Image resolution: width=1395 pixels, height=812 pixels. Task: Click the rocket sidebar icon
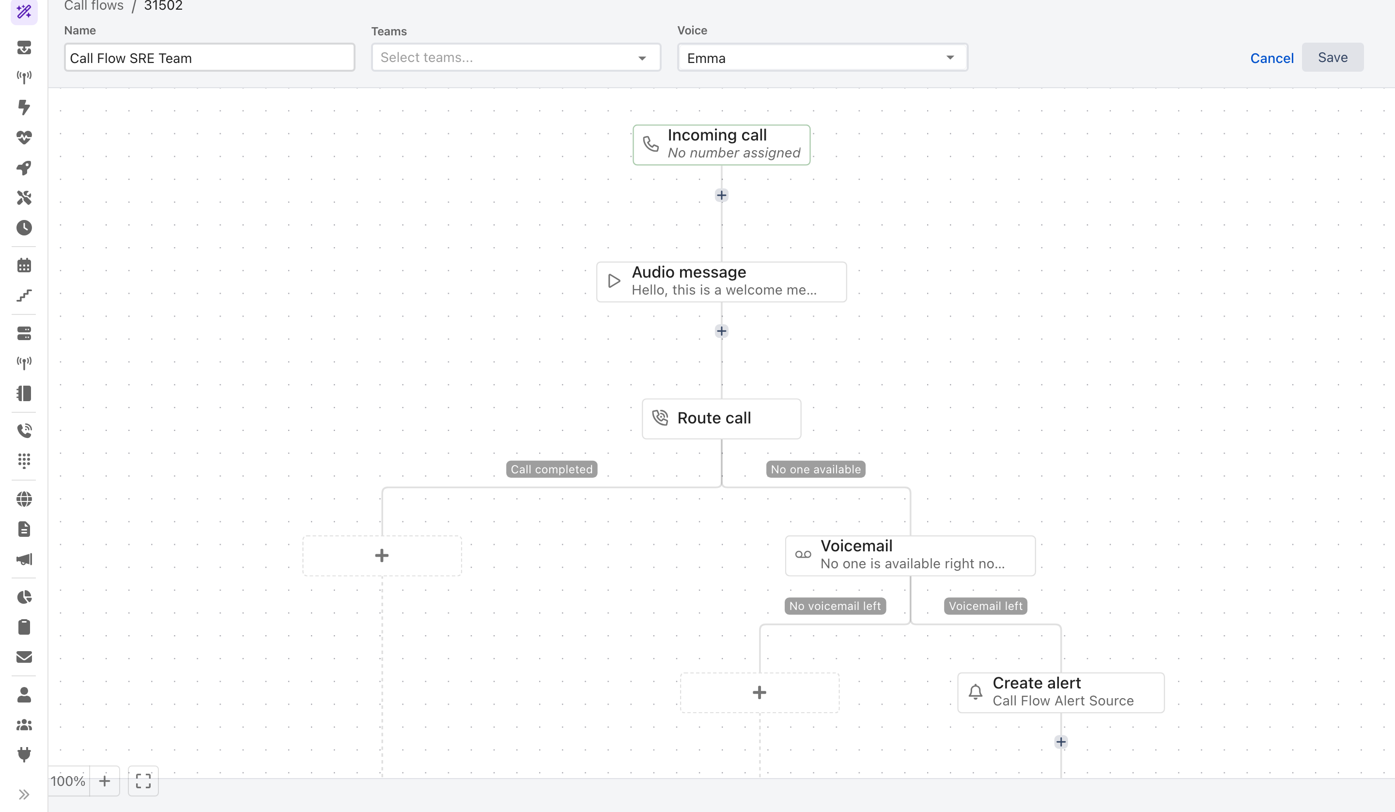[x=24, y=168]
